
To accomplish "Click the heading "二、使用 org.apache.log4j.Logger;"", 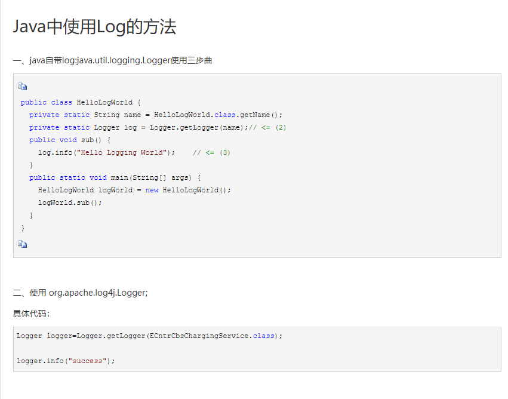I will click(x=81, y=293).
